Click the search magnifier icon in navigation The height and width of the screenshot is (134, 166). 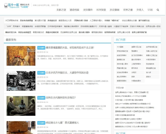(158, 10)
